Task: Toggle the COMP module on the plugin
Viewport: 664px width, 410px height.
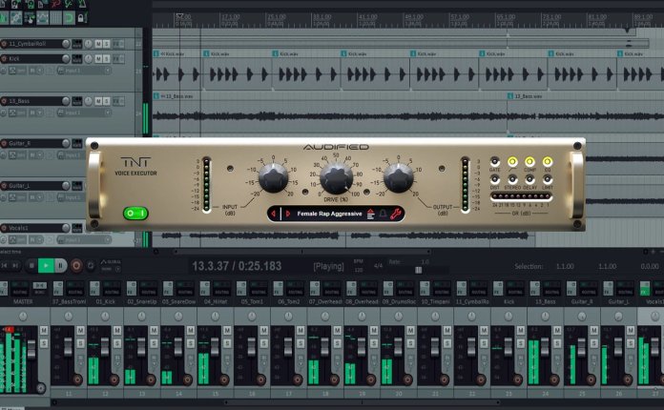Action: pyautogui.click(x=529, y=161)
